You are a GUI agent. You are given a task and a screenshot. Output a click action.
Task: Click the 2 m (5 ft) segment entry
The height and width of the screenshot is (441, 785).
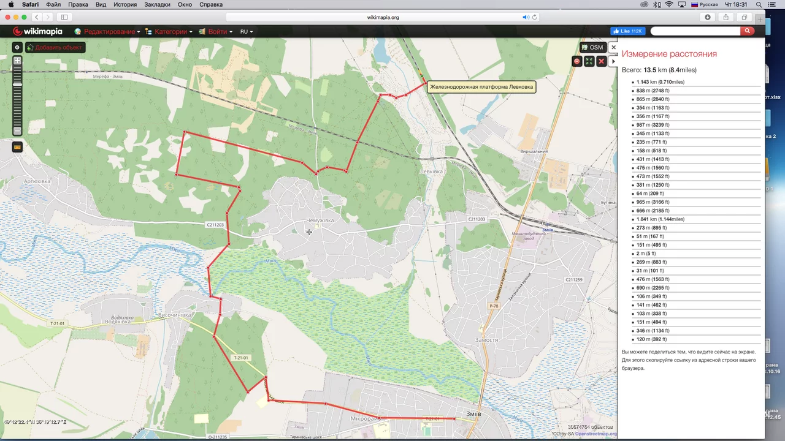click(x=646, y=253)
